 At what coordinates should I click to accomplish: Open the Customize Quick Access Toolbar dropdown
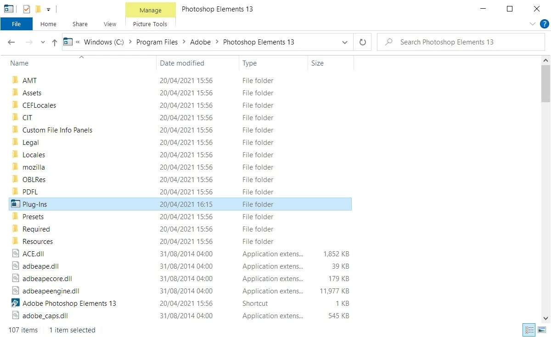(x=48, y=9)
